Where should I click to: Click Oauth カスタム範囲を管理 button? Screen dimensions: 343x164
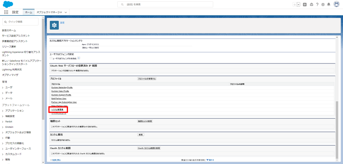149,148
